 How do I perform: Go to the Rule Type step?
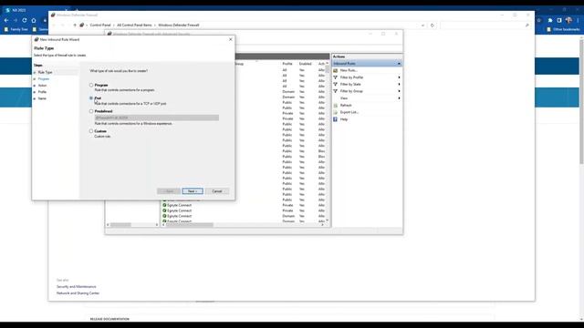click(45, 72)
